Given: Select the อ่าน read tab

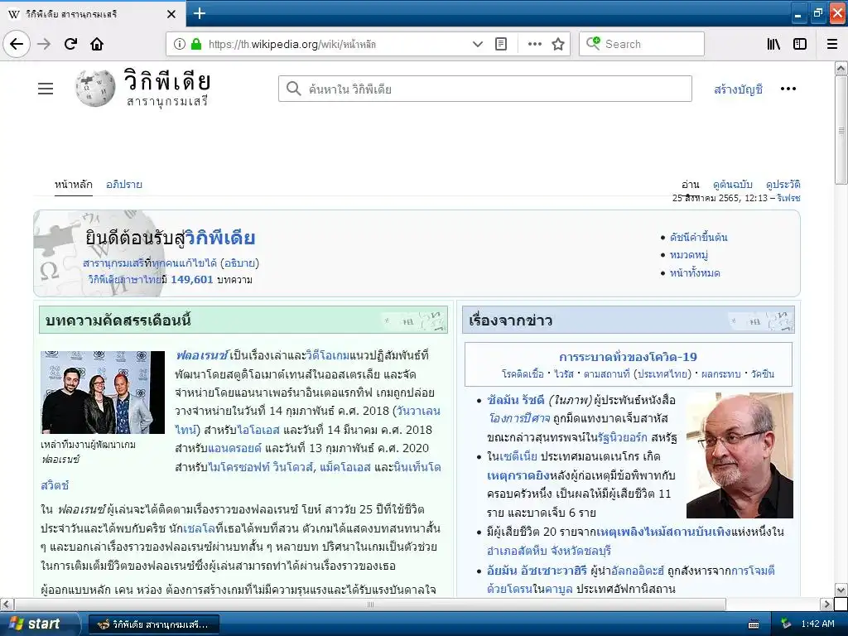Looking at the screenshot, I should coord(690,185).
